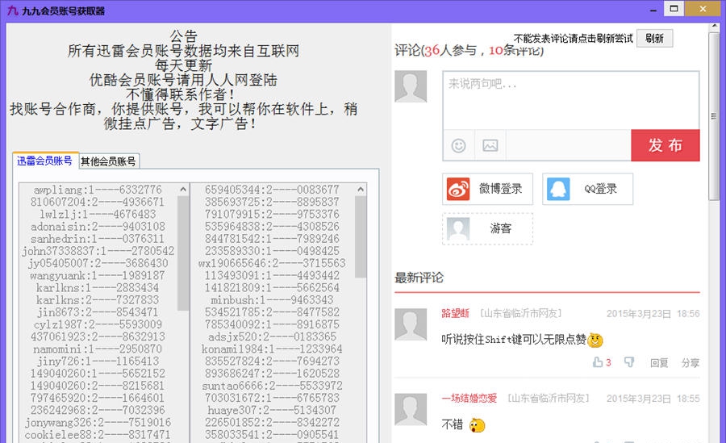Dislike the comment by 路望断 with thumbs down
This screenshot has height=443, width=726.
coord(628,362)
